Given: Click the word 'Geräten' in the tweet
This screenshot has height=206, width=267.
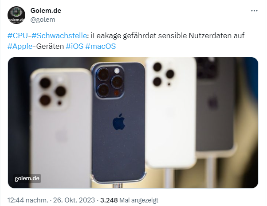Looking at the screenshot, I should [x=50, y=46].
